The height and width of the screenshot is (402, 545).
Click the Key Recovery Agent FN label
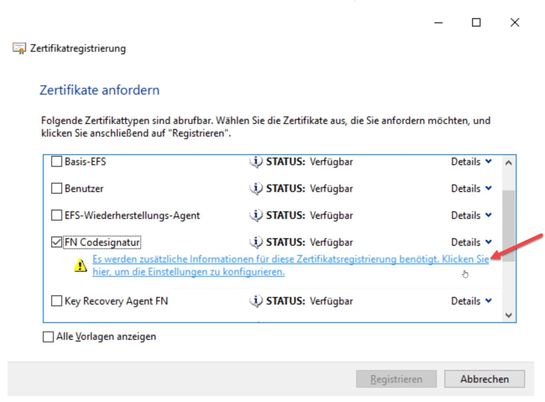point(116,301)
